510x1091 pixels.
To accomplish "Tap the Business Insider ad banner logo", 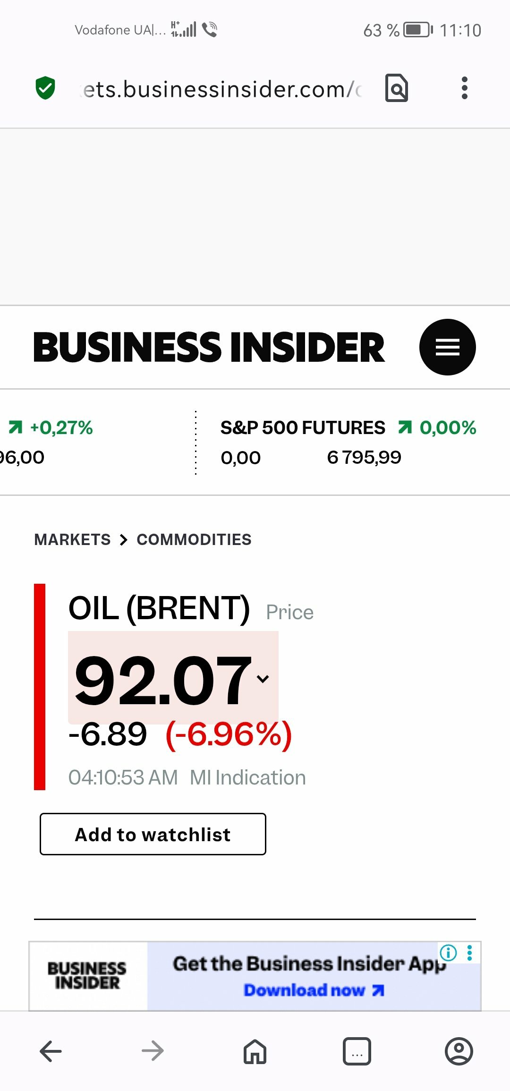I will point(87,976).
